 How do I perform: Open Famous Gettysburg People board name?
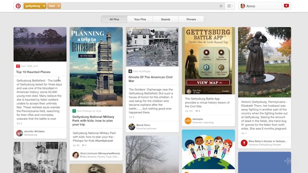click(265, 145)
